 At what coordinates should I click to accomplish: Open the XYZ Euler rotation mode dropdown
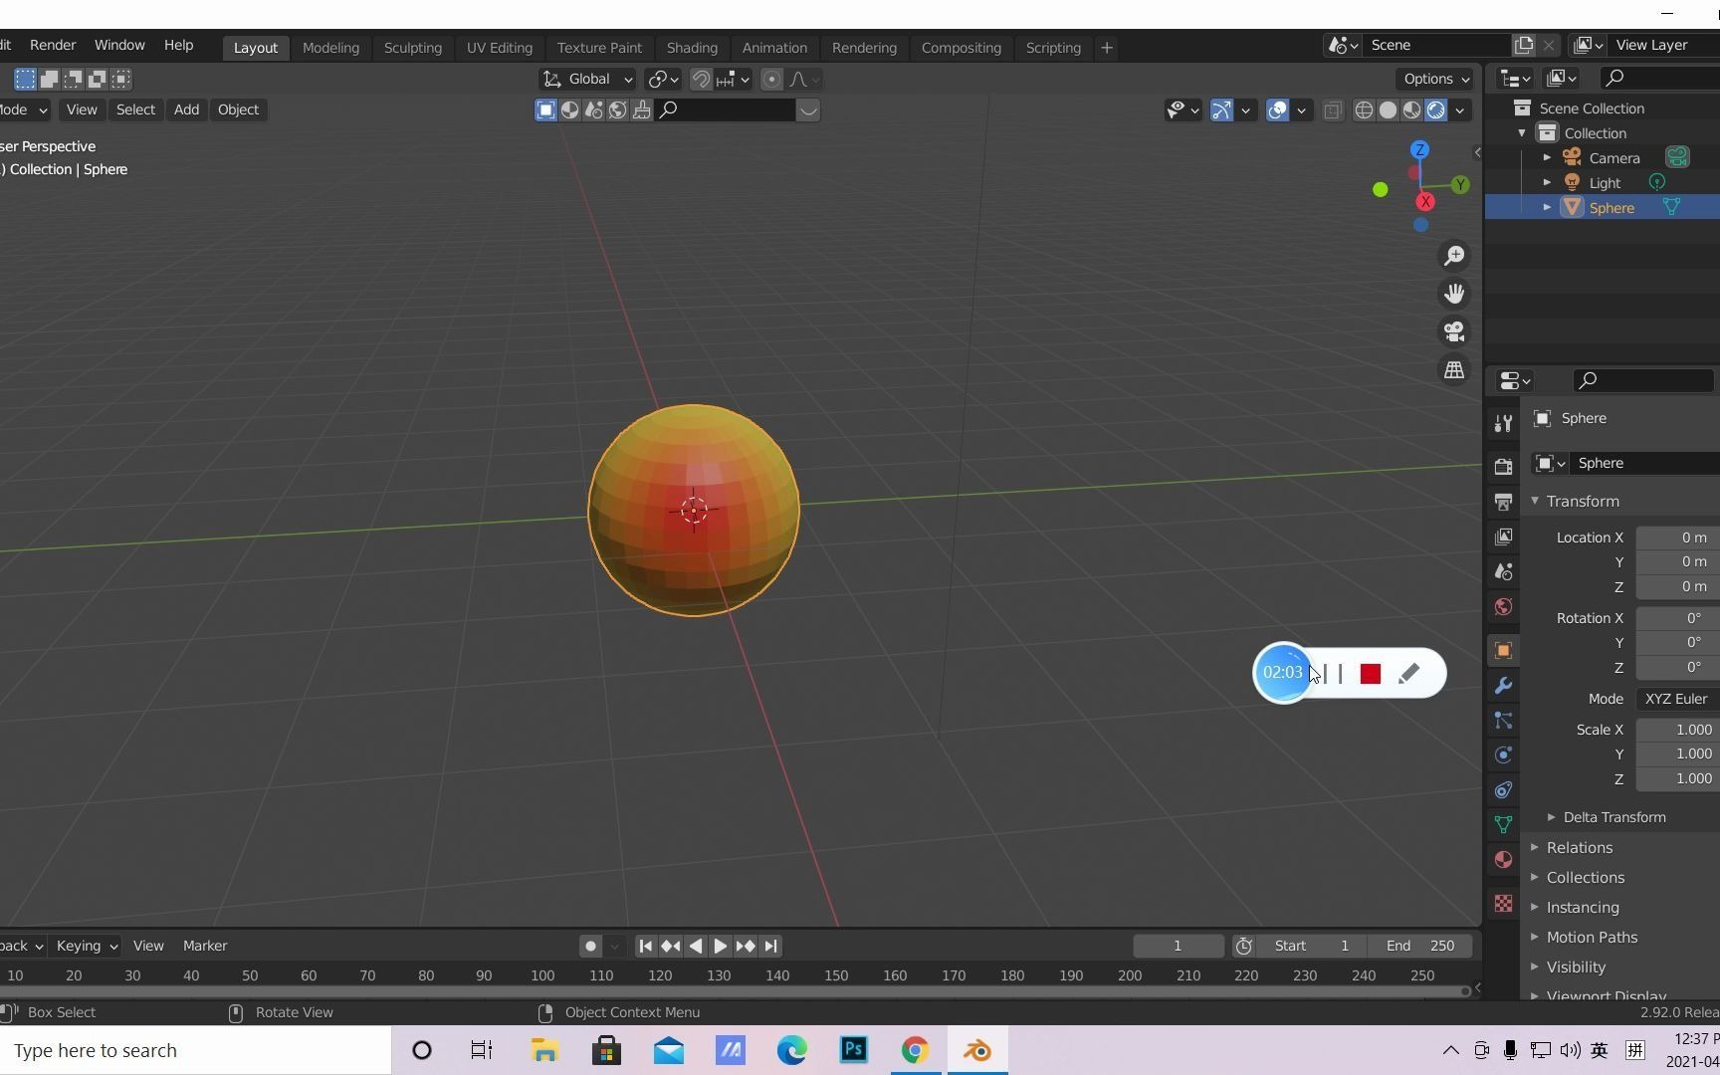click(1676, 699)
